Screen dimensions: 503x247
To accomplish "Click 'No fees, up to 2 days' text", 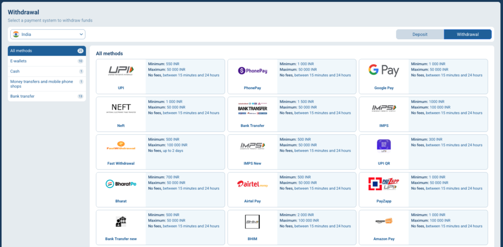I will coord(166,150).
